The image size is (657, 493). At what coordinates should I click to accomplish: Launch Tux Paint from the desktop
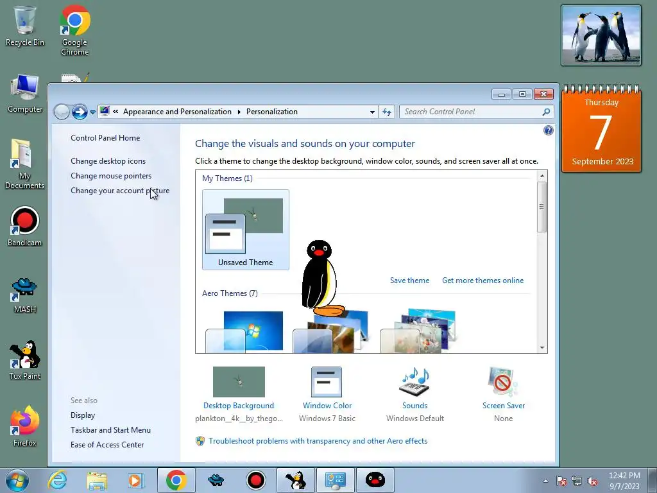tap(24, 359)
